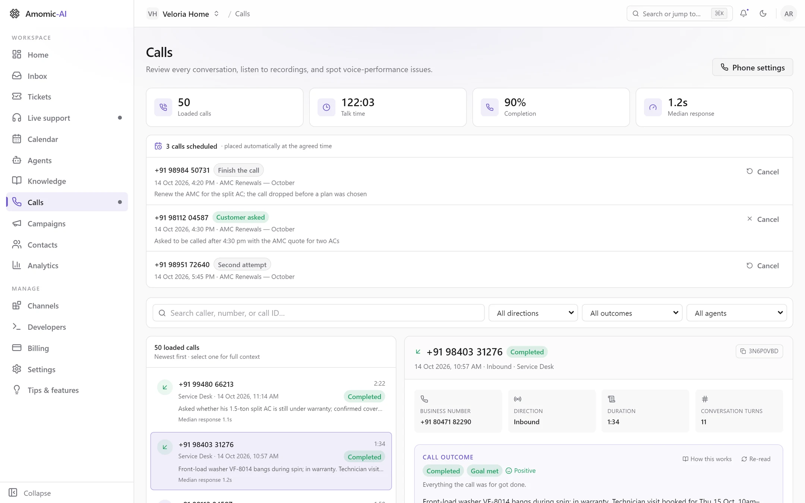
Task: Click How this works link
Action: pyautogui.click(x=707, y=459)
